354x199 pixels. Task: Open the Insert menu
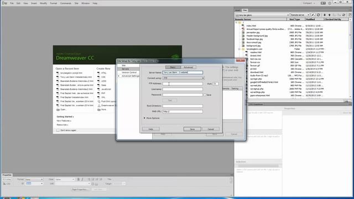[34, 3]
